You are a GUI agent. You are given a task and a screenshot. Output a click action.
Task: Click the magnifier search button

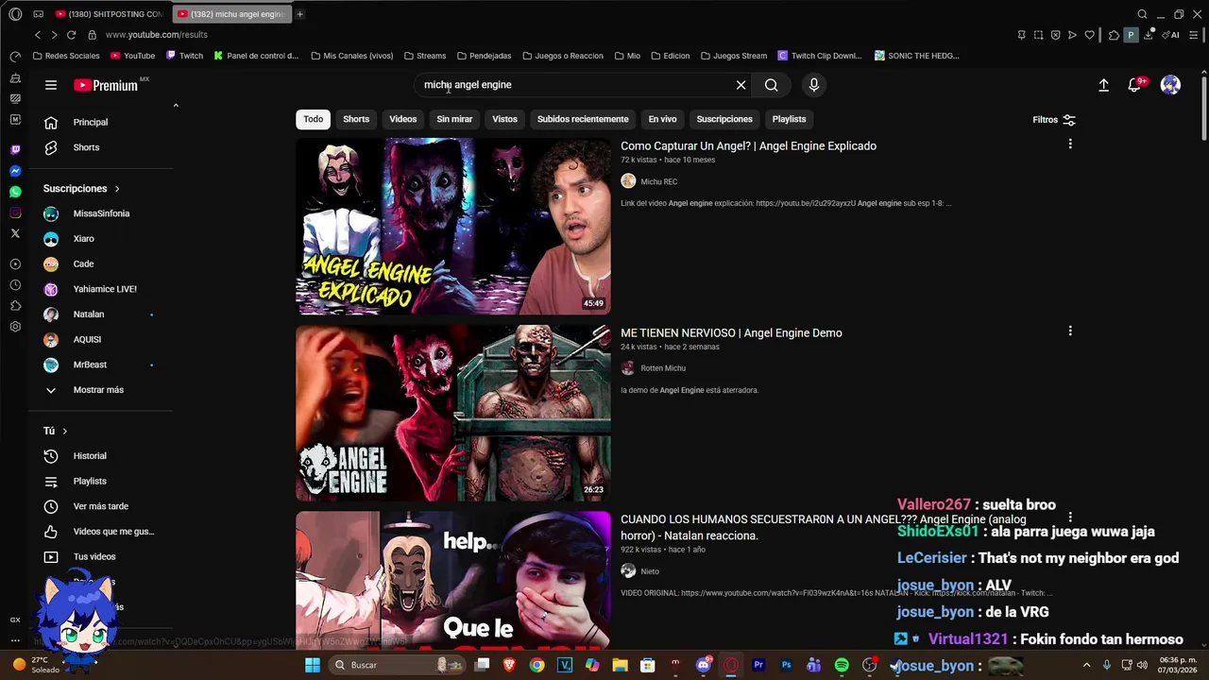[772, 85]
